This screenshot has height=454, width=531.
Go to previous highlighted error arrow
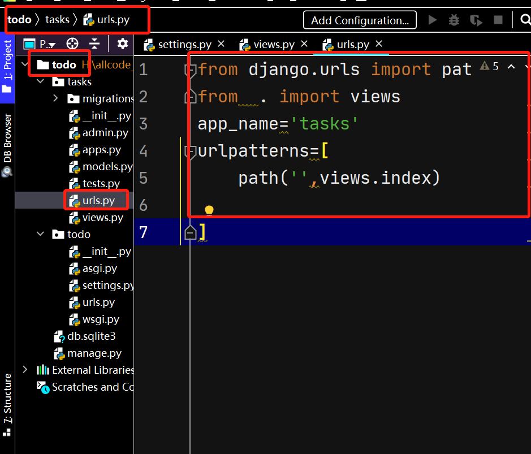[511, 66]
